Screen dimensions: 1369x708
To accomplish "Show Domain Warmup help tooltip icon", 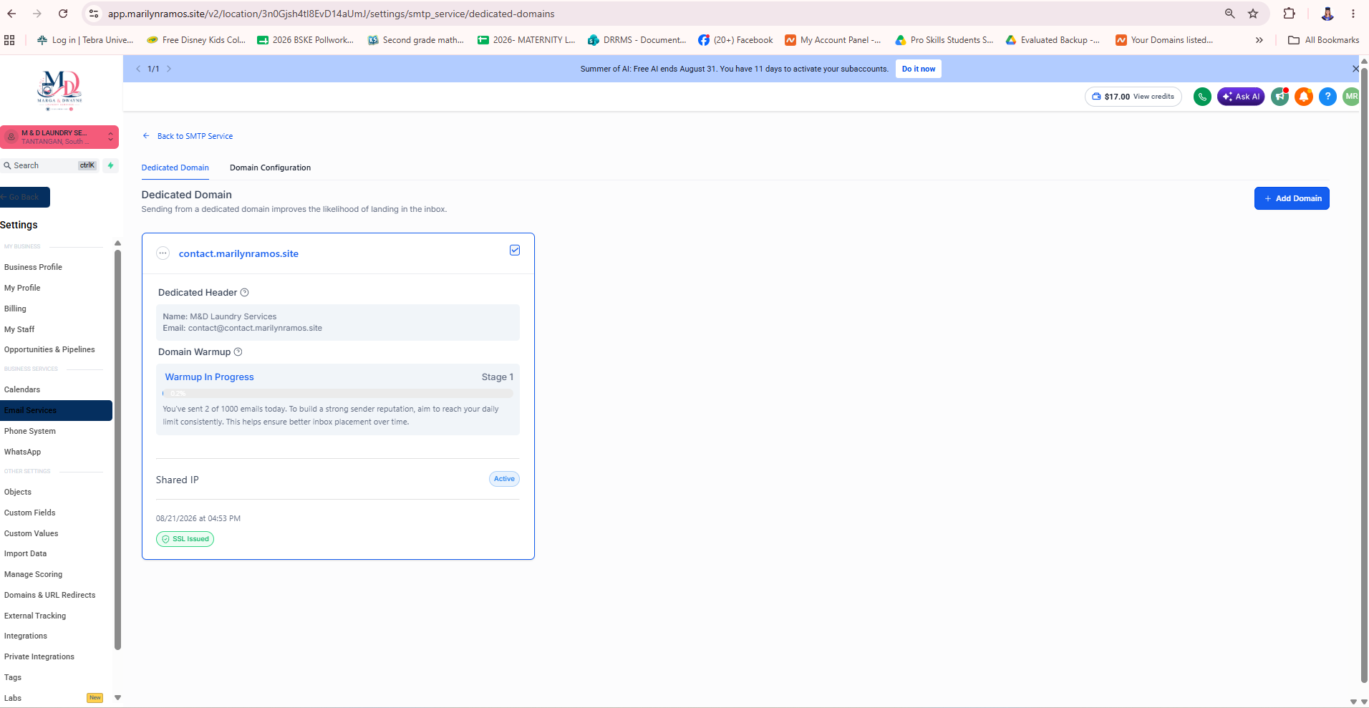I will [238, 352].
